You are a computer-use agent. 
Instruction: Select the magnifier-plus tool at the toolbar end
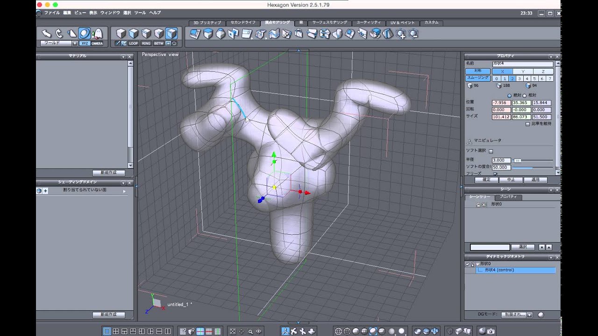[400, 34]
